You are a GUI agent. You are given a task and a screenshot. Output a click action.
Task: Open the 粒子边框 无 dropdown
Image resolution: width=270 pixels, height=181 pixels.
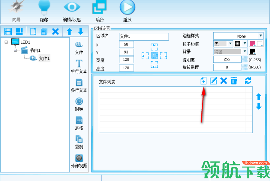(223, 44)
